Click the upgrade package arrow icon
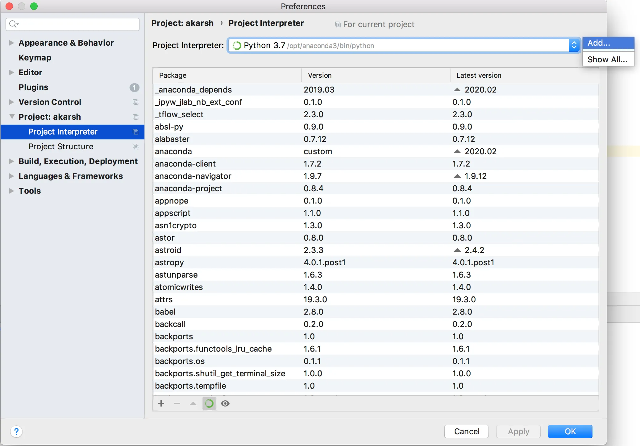640x446 pixels. [193, 403]
